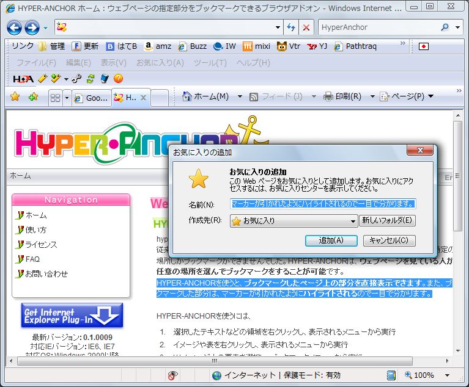Image resolution: width=469 pixels, height=387 pixels.
Task: Open the 管理 folder on links bar
Action: tap(52, 46)
